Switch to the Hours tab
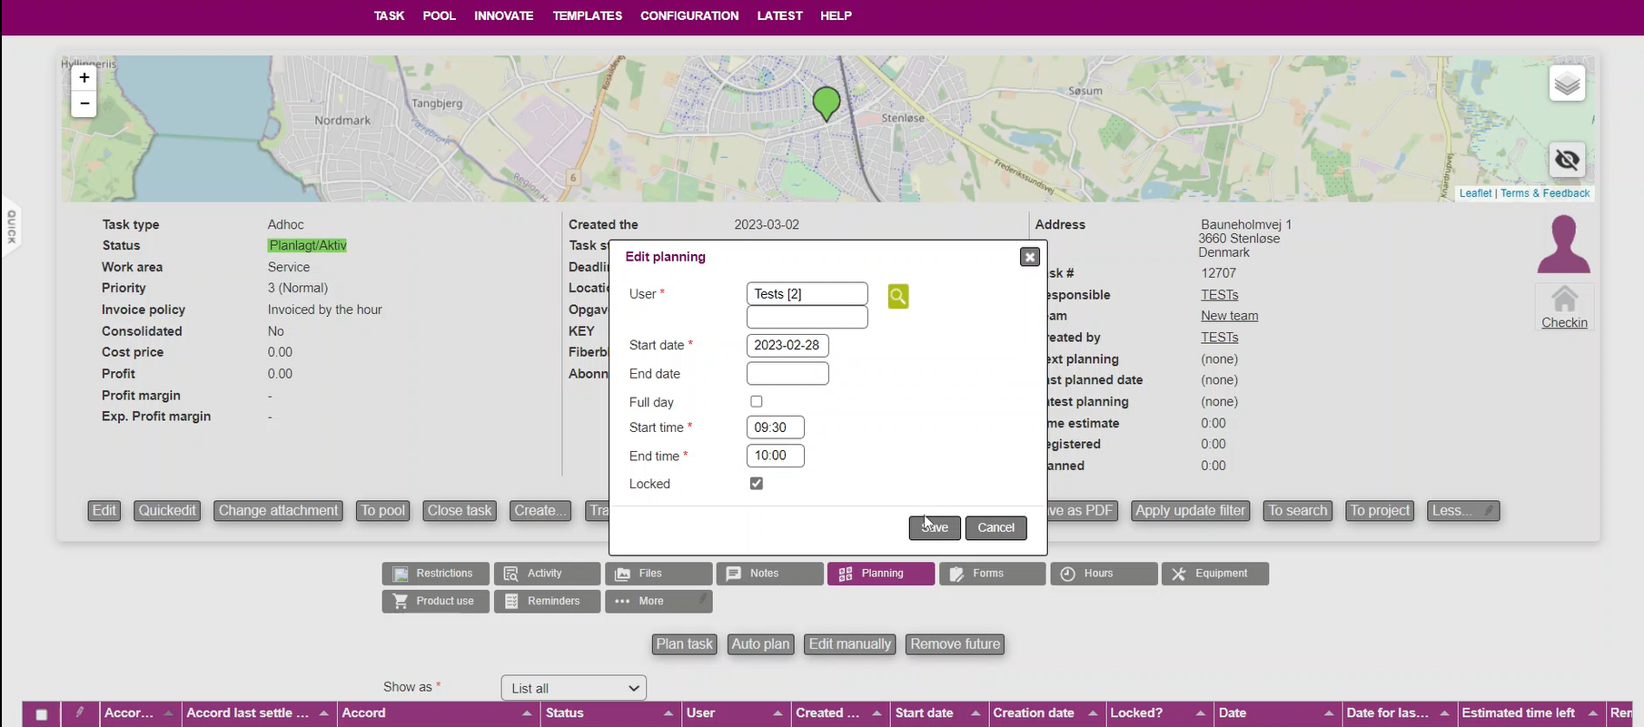 click(1104, 574)
